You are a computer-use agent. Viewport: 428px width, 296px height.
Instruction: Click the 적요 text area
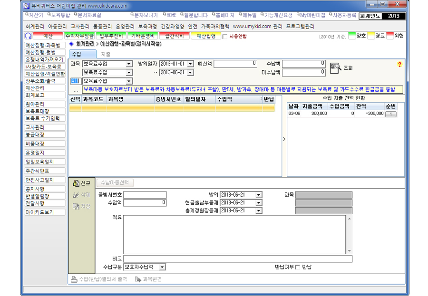(234, 235)
